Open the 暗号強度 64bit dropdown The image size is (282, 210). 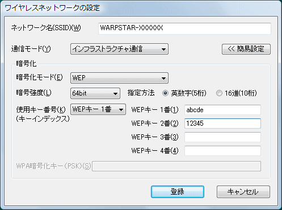[95, 93]
